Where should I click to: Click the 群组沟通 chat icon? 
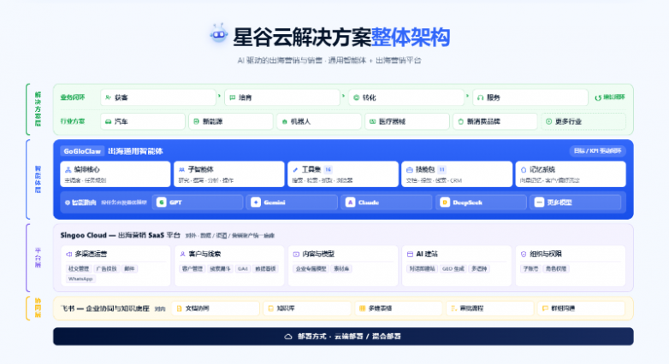545,308
